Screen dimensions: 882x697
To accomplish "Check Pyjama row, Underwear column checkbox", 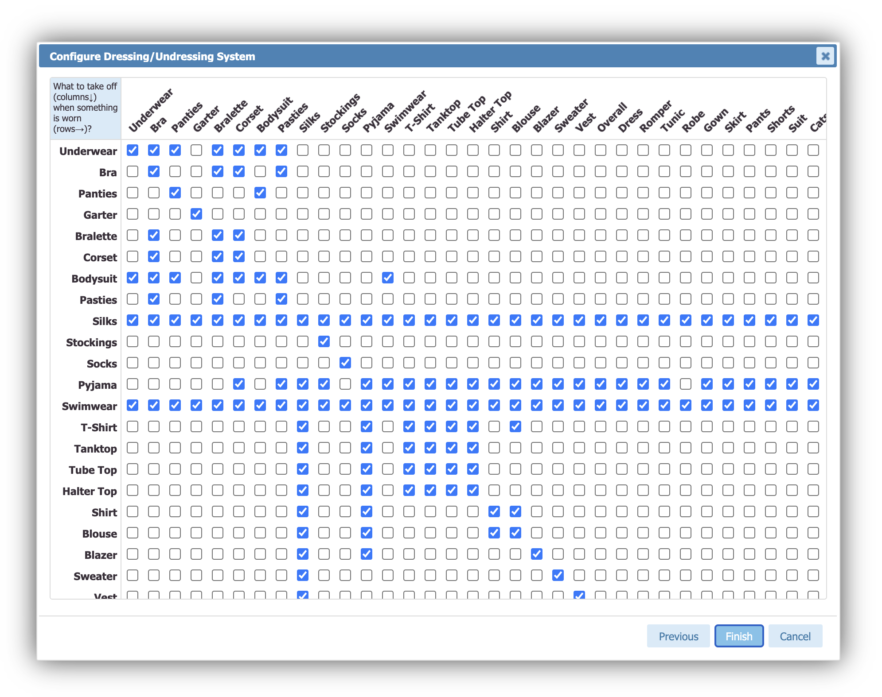I will pyautogui.click(x=133, y=384).
